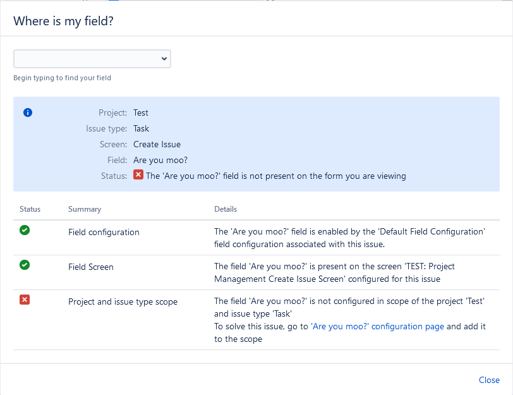Close the dialog using the Close link
This screenshot has width=513, height=395.
click(x=489, y=380)
